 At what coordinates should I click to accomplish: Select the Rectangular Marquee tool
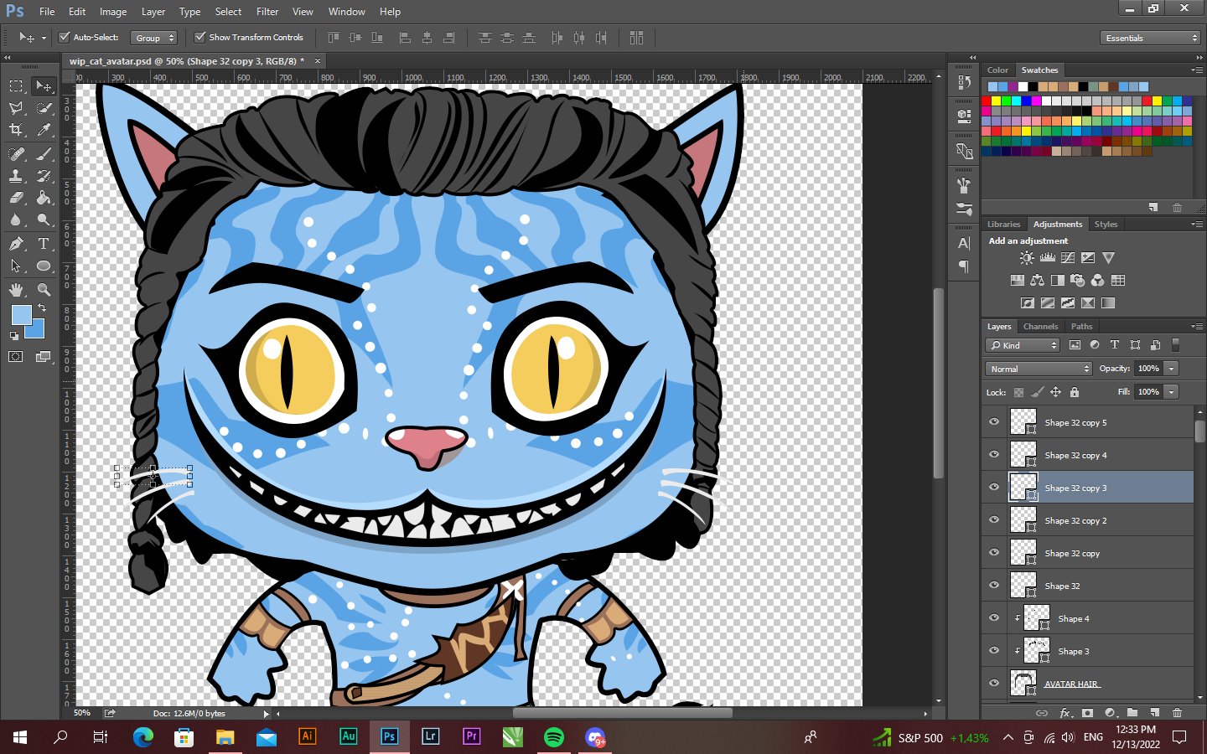(16, 85)
